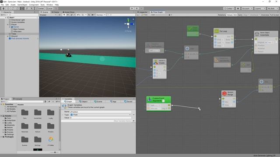Image resolution: width=280 pixels, height=157 pixels.
Task: Select the Rotate tool in the toolbar
Action: (13, 8)
